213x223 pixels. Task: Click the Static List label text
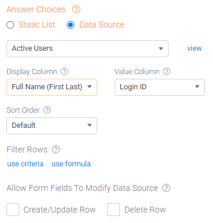click(x=37, y=25)
